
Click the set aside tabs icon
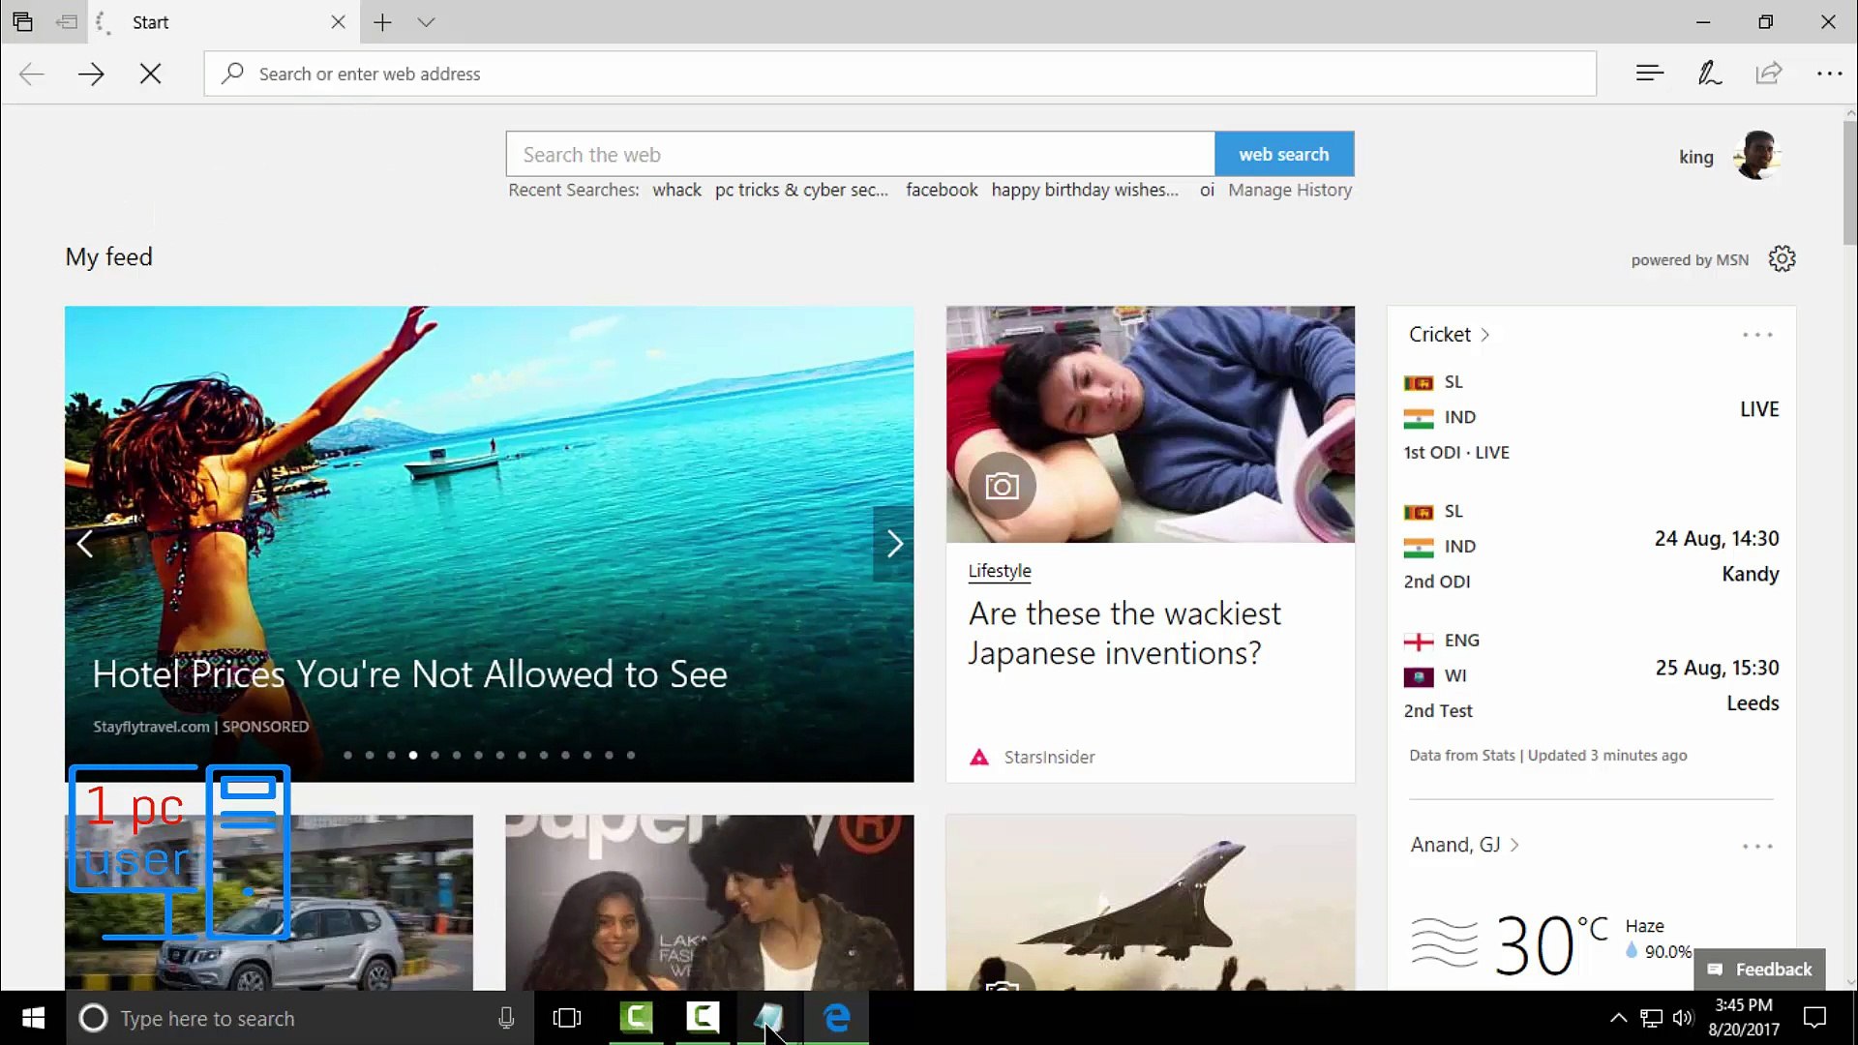coord(66,21)
